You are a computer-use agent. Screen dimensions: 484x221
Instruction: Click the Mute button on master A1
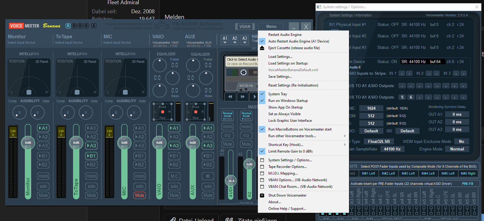[x=227, y=144]
